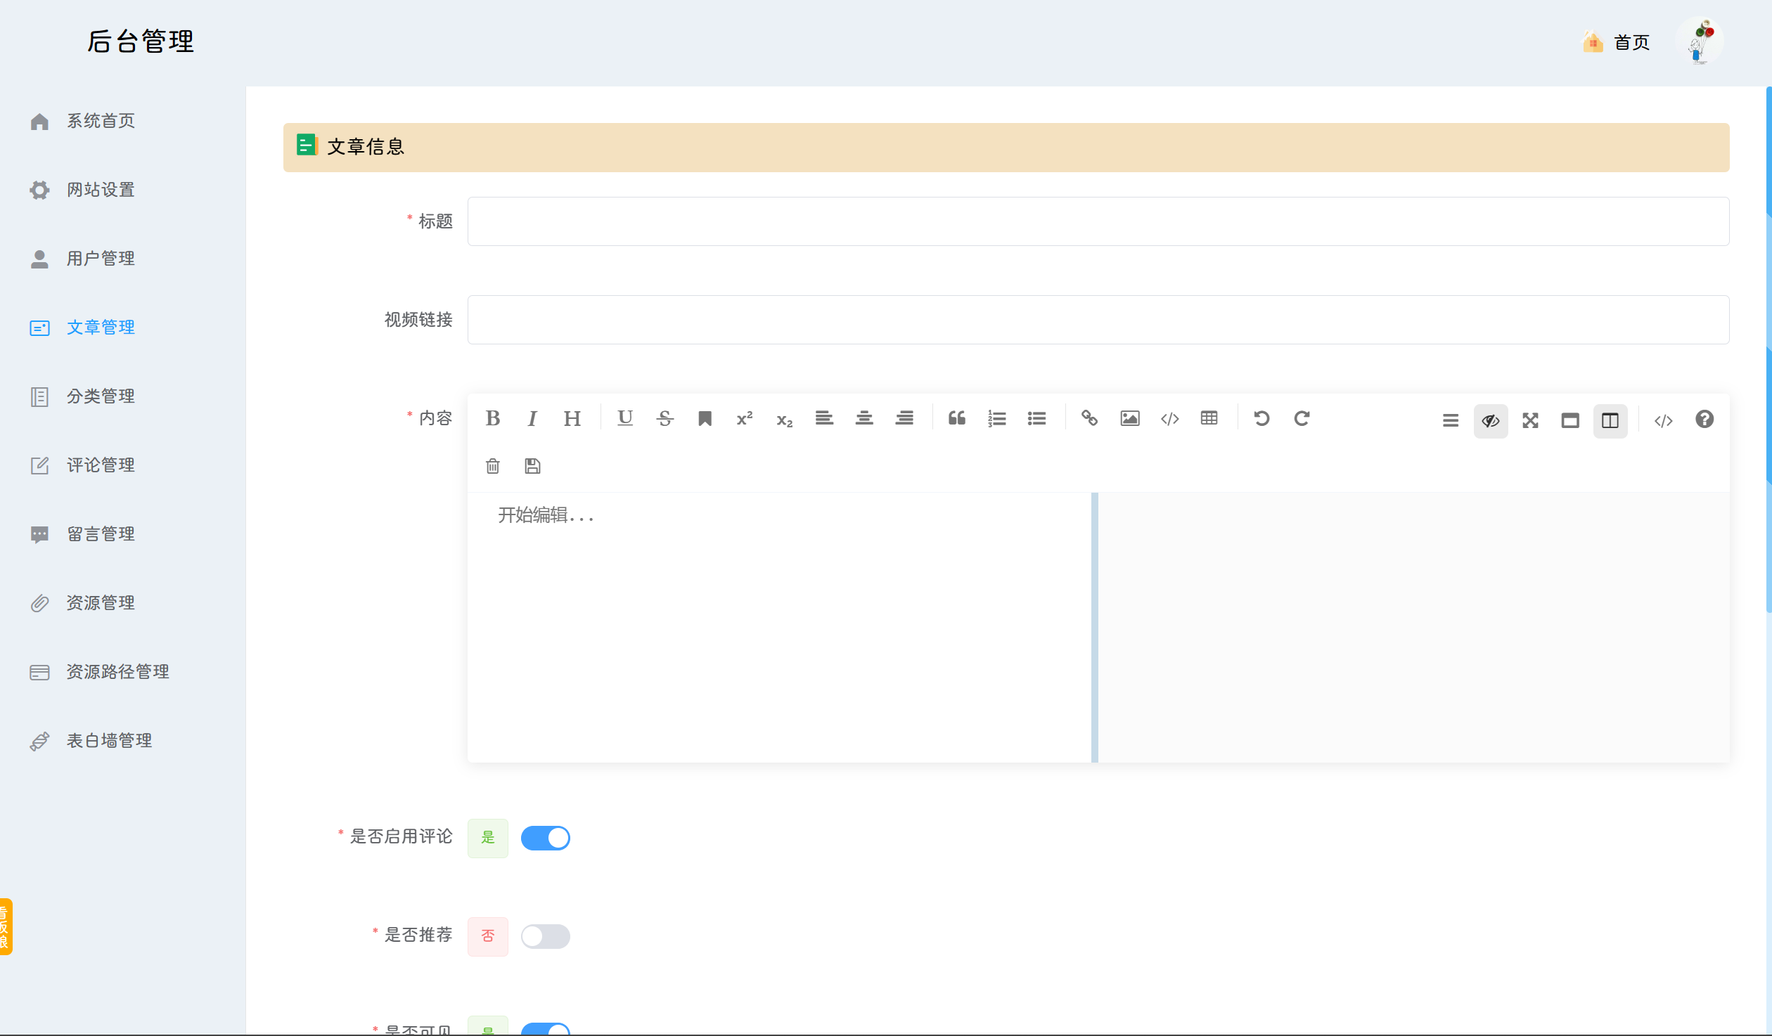Undo the last edit
The height and width of the screenshot is (1036, 1772).
pyautogui.click(x=1261, y=418)
